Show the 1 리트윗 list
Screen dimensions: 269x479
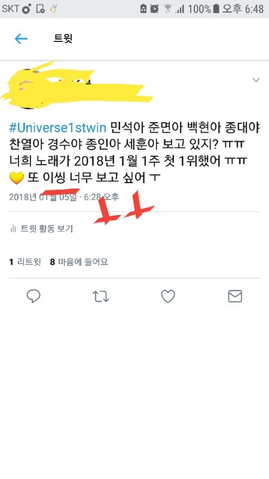tap(25, 262)
